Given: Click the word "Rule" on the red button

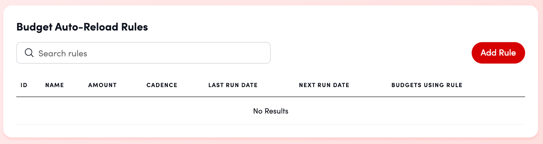Looking at the screenshot, I should 507,53.
